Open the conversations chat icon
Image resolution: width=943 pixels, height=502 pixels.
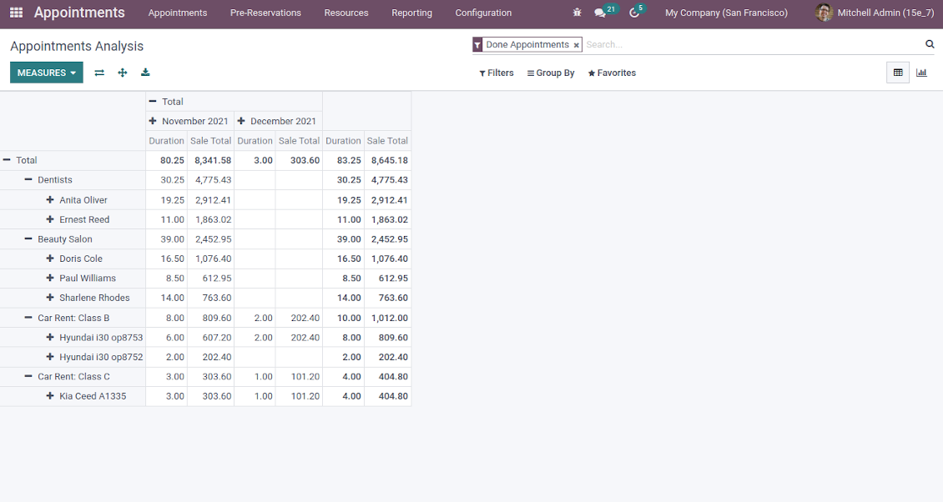600,13
